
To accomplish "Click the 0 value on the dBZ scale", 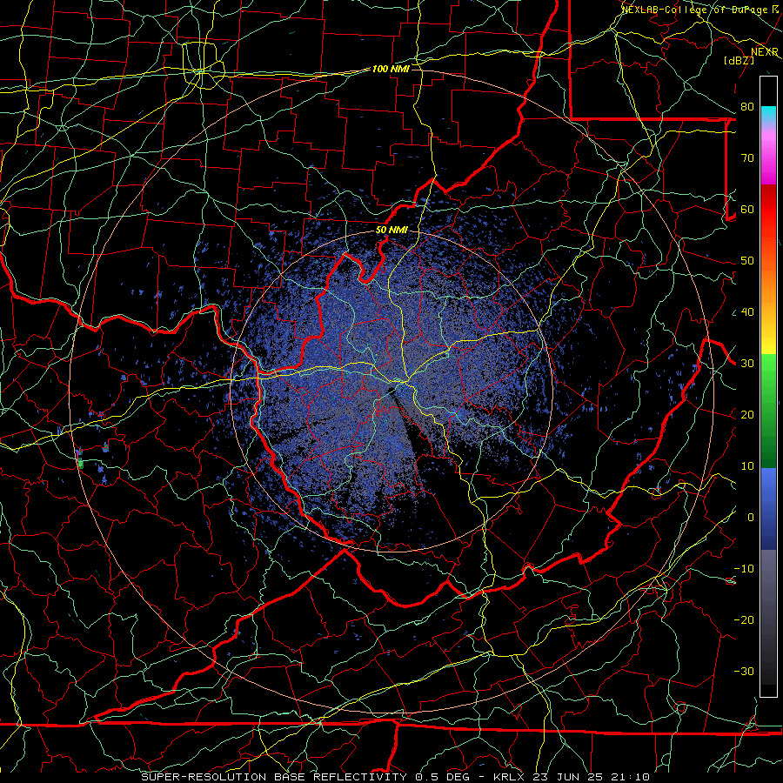I will [x=751, y=518].
